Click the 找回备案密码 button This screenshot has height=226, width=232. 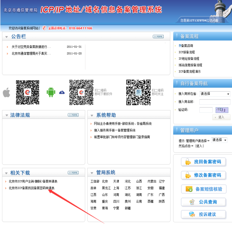pos(204,162)
